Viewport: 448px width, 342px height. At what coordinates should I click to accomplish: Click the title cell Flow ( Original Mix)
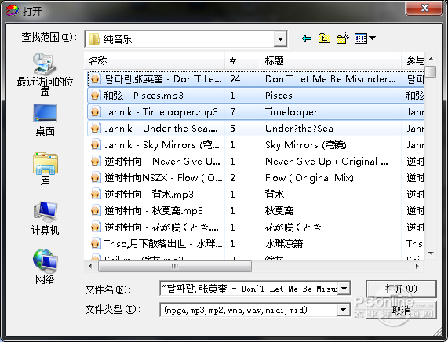tap(309, 178)
